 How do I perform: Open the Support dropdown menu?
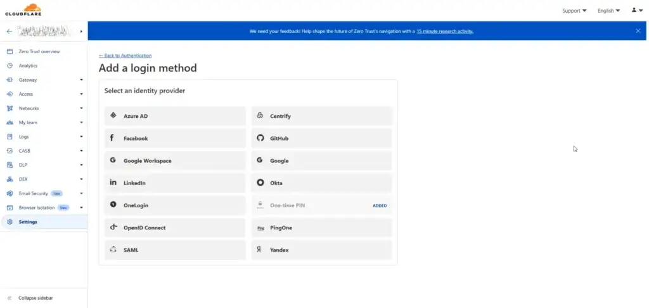574,11
